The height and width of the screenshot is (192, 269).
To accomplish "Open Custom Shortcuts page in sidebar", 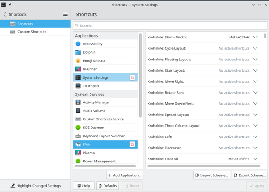I will coord(35,32).
